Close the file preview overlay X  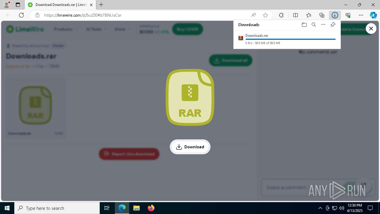pos(371,29)
